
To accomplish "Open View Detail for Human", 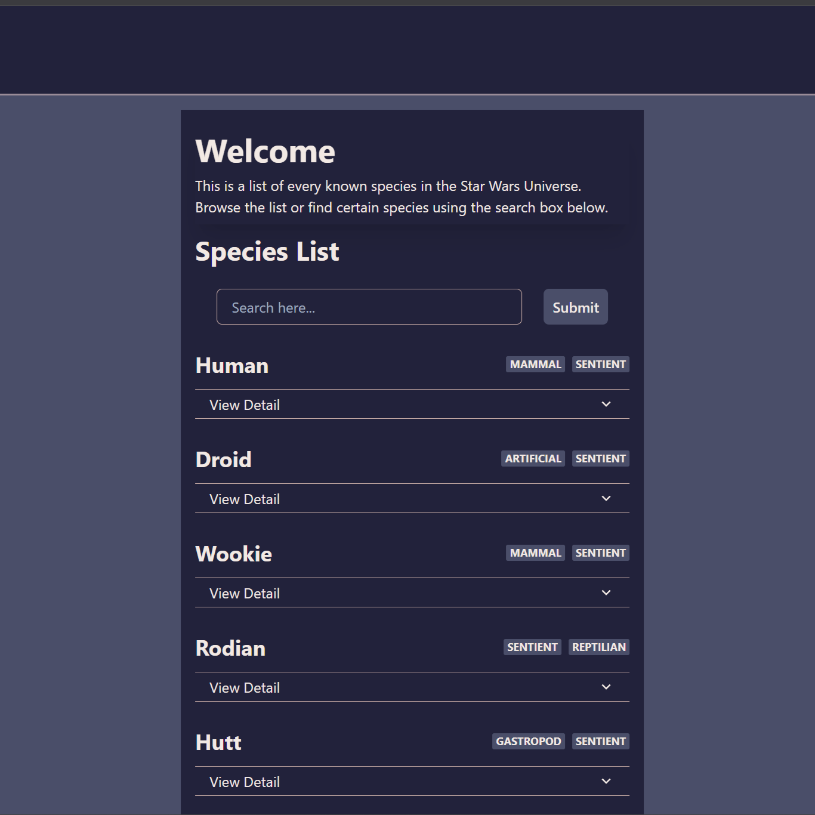I will click(244, 404).
